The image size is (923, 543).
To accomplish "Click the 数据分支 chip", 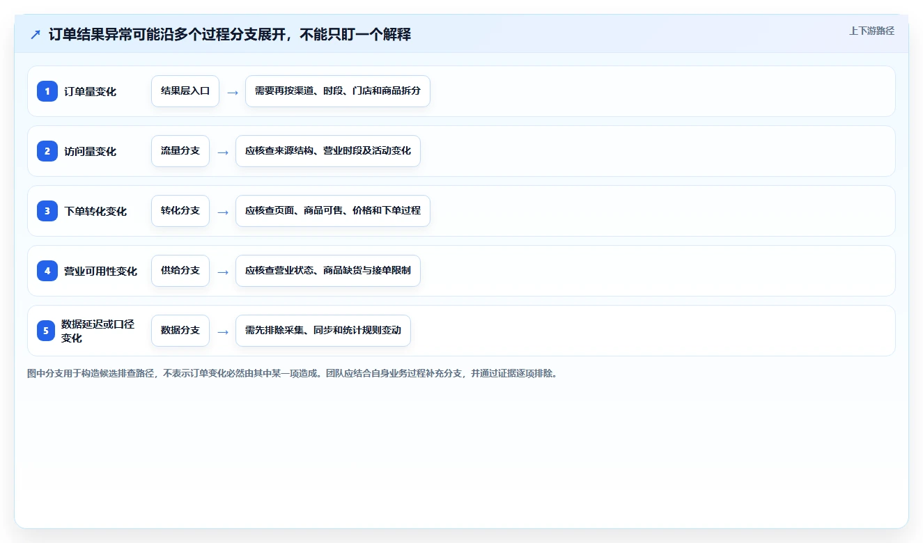I will (x=180, y=331).
